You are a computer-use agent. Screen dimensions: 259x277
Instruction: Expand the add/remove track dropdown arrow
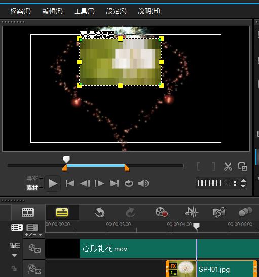tap(41, 235)
